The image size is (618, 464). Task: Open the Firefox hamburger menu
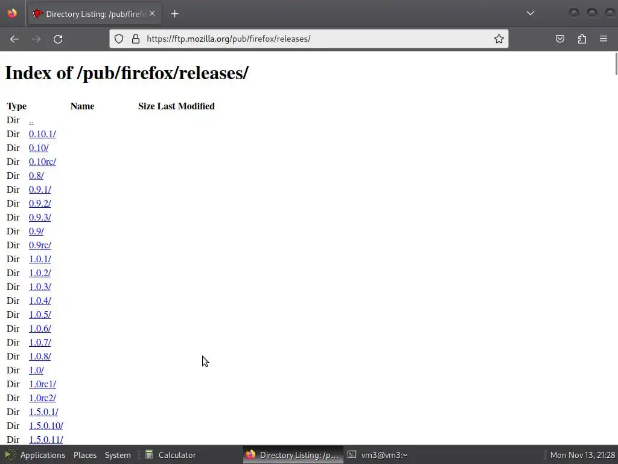coord(604,39)
